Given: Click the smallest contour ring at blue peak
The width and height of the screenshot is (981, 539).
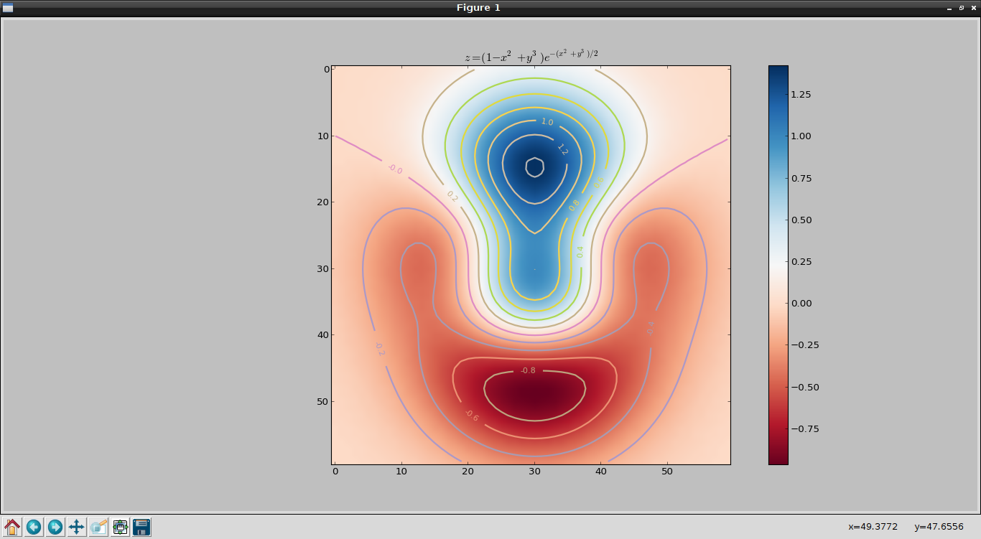Looking at the screenshot, I should pos(534,167).
